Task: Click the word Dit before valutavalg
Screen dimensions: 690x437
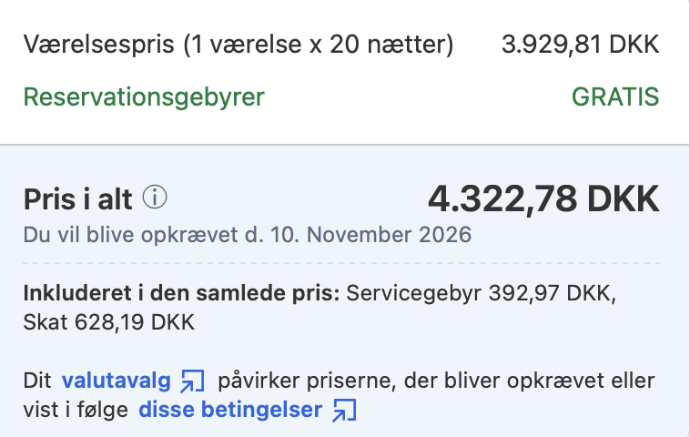Action: (x=37, y=381)
